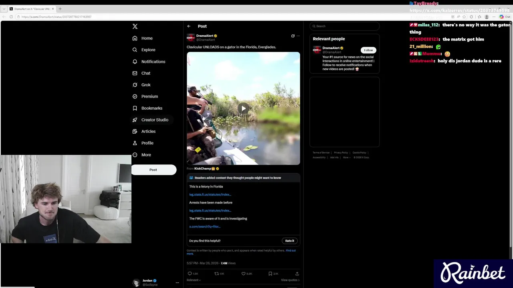Open Articles from the sidebar
Screen dimensions: 513x288
click(144, 131)
